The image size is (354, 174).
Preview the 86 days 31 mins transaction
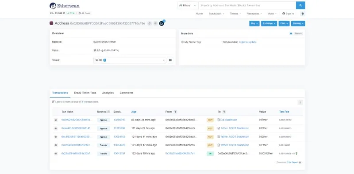[x=56, y=120]
